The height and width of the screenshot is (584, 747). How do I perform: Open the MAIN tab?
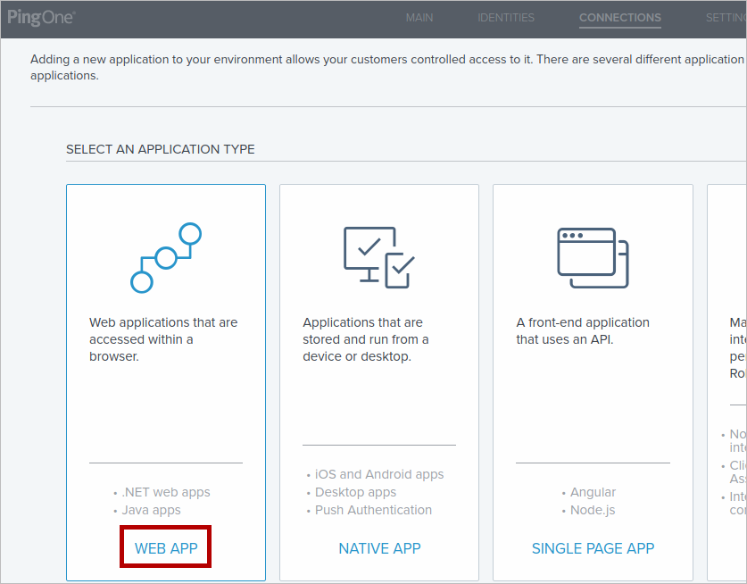(419, 18)
